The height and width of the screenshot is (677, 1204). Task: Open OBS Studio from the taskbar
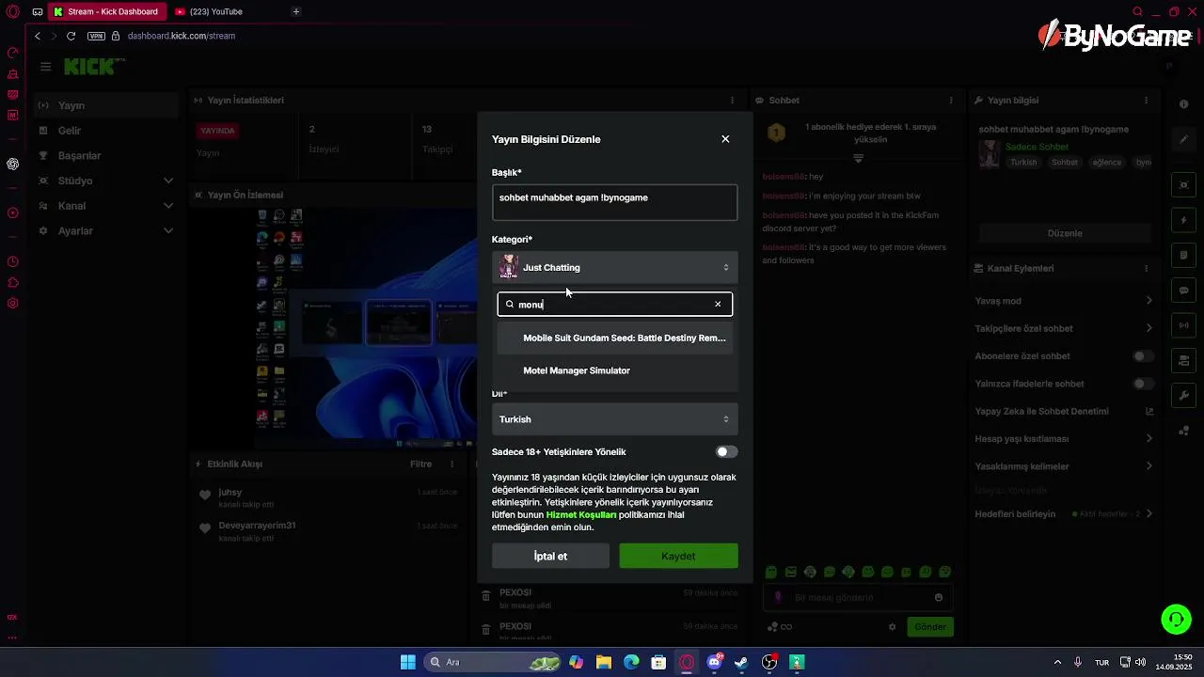(x=769, y=663)
